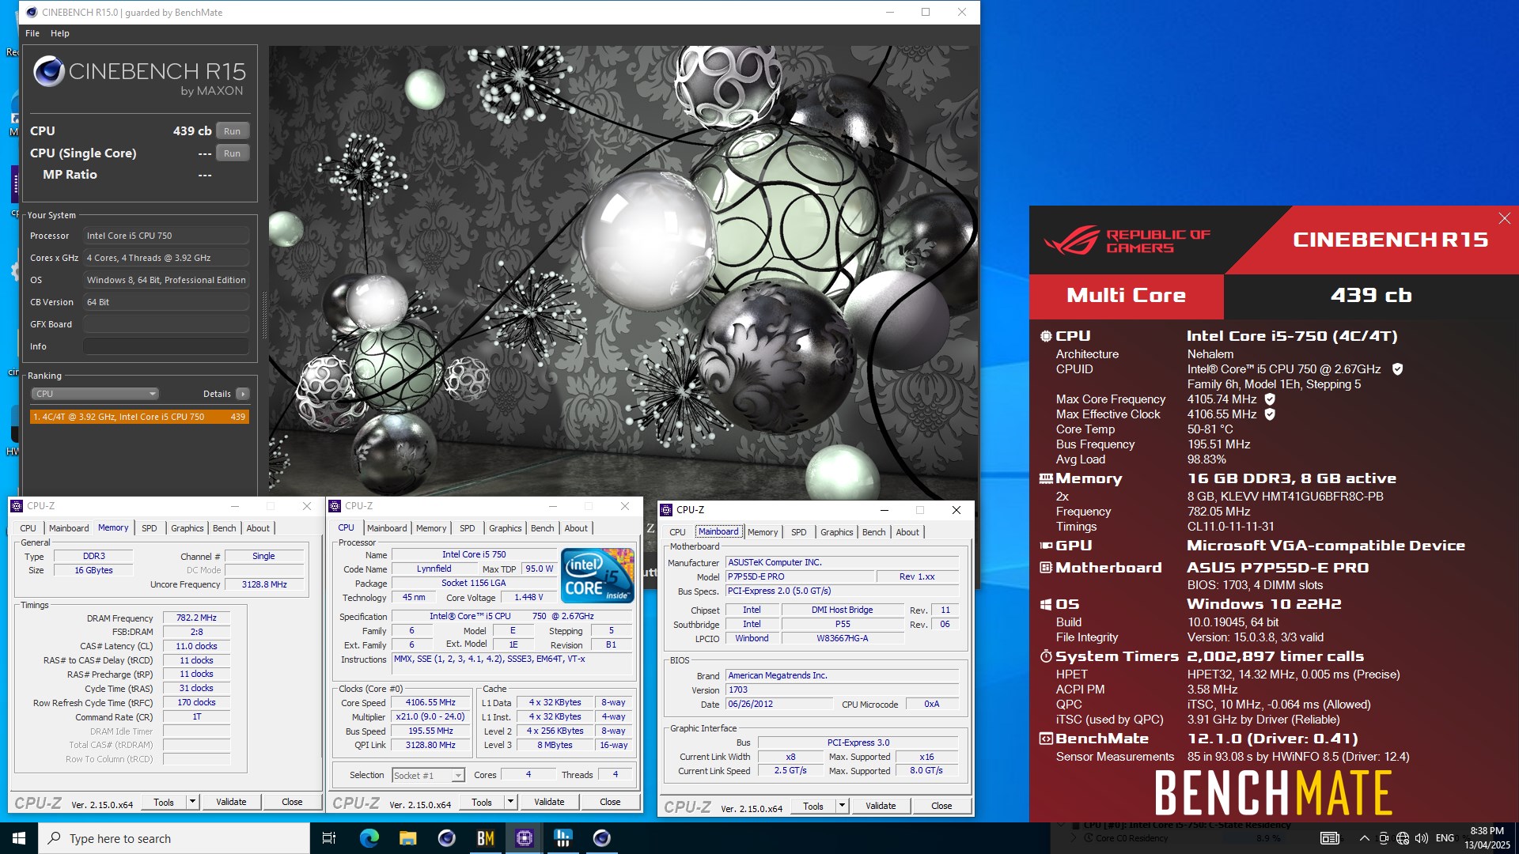Click the CPU-Z title icon of Memory-tab window
Image resolution: width=1519 pixels, height=854 pixels.
(17, 506)
